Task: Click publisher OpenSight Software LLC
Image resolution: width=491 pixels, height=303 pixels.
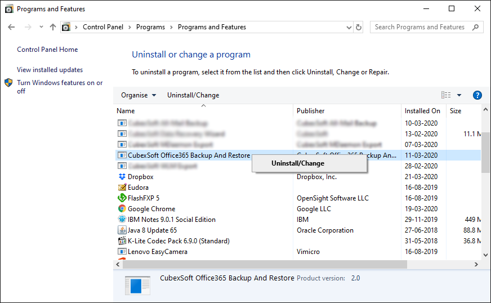Action: tap(333, 198)
